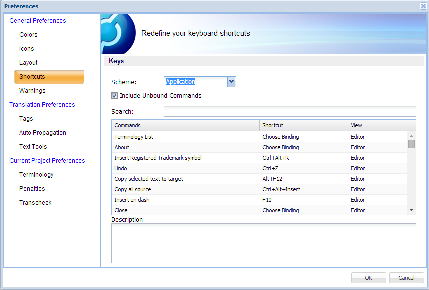Screen dimensions: 429x290
Task: Sort by the View column header
Action: 377,125
